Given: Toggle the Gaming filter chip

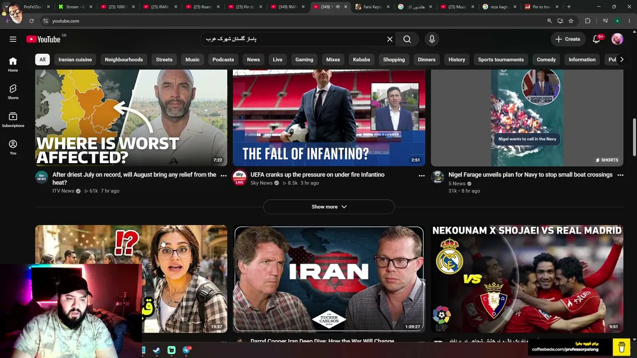Looking at the screenshot, I should coord(304,60).
